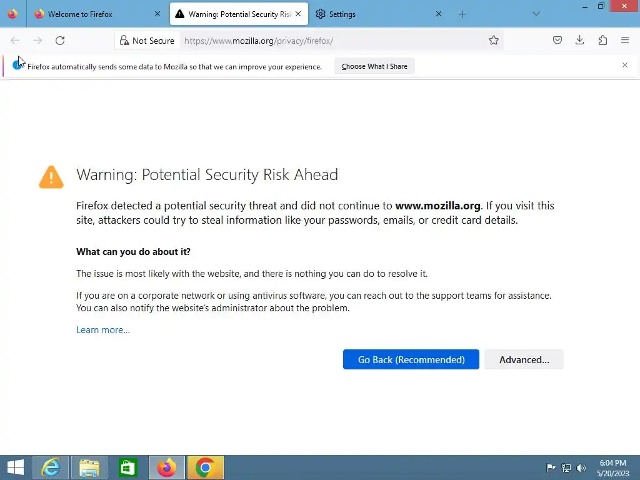The height and width of the screenshot is (480, 640).
Task: Go back one page with back arrow
Action: (x=15, y=41)
